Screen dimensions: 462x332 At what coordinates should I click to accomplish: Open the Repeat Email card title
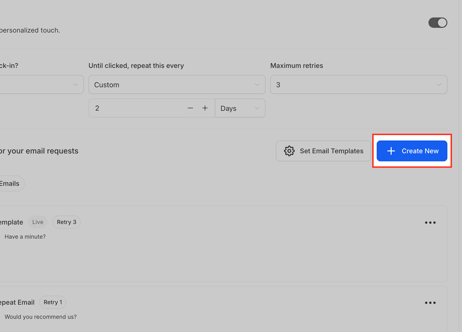tap(17, 302)
